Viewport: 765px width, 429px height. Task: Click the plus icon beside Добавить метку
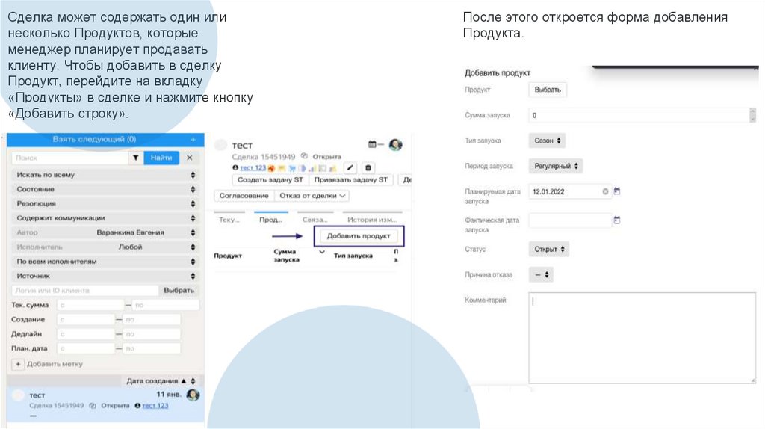[18, 364]
